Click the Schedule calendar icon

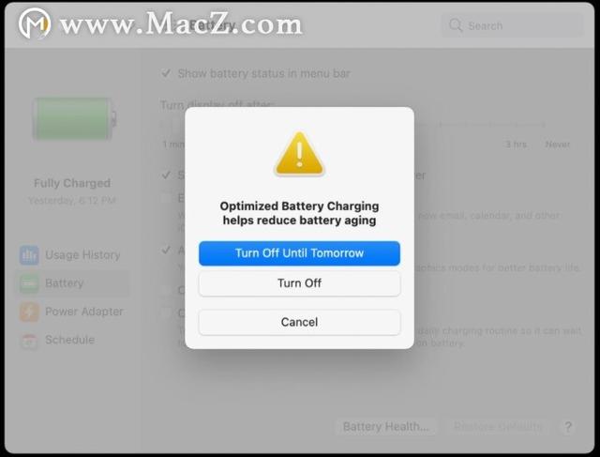click(x=29, y=340)
